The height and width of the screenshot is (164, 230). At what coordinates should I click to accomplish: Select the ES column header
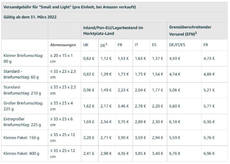154,45
